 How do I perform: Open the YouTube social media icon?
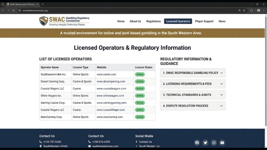click(222, 143)
